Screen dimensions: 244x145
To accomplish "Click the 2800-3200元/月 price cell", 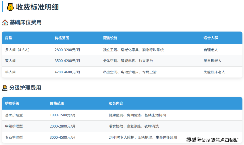I will click(68, 50).
